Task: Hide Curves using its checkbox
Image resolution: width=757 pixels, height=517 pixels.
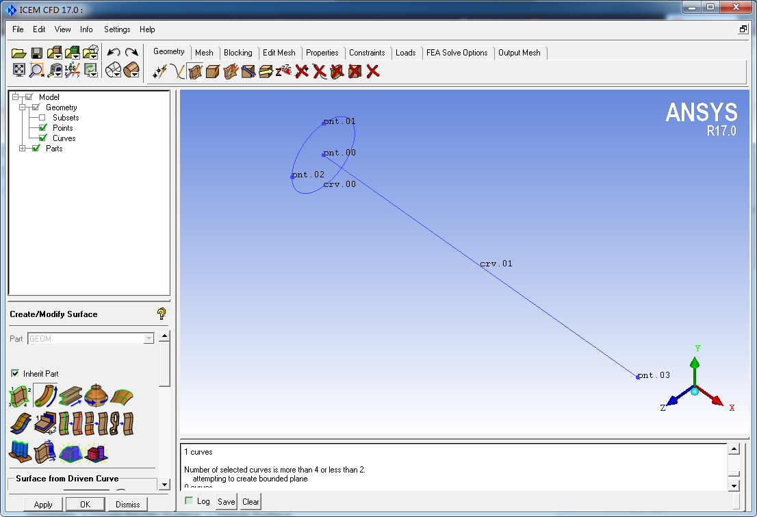Action: (x=42, y=138)
